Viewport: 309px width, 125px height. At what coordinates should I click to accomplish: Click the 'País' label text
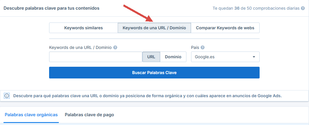[x=195, y=47]
